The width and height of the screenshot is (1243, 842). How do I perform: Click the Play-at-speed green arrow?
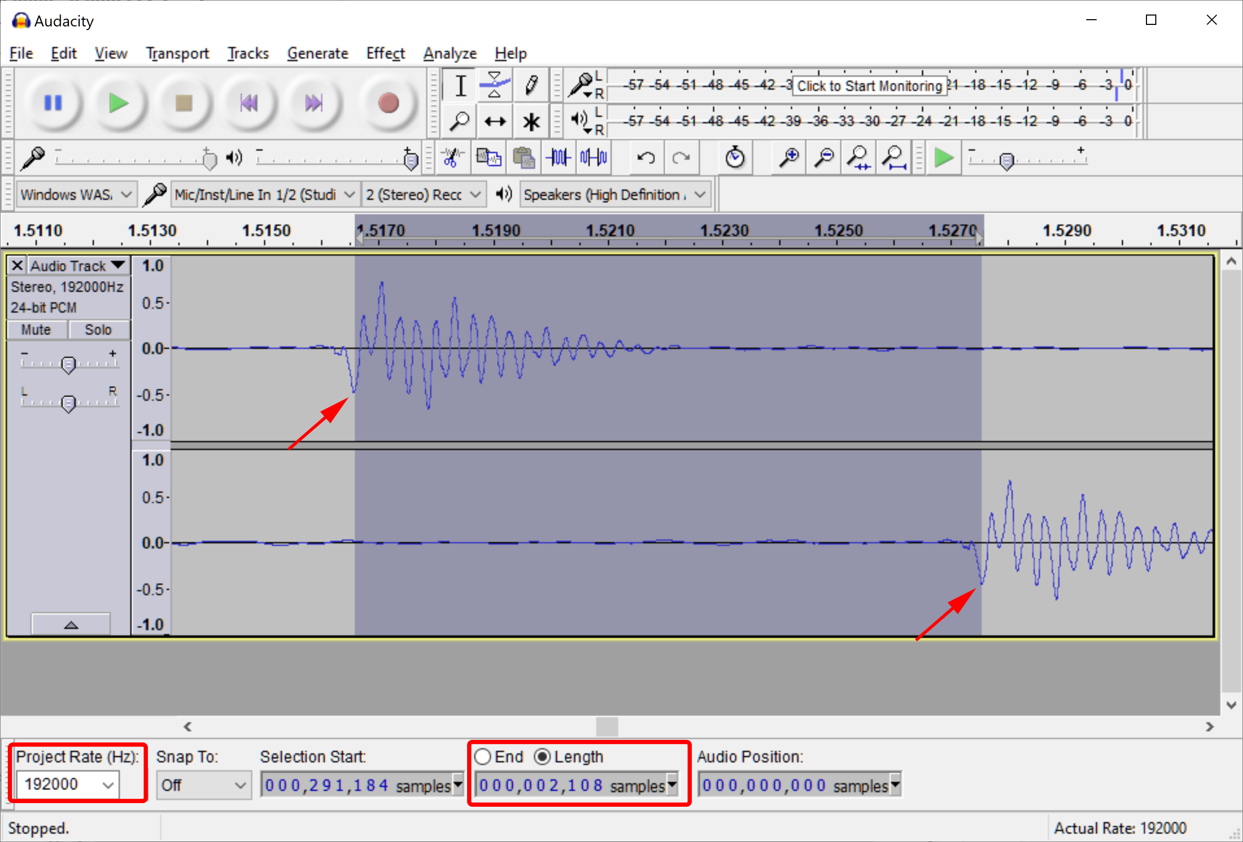(944, 158)
